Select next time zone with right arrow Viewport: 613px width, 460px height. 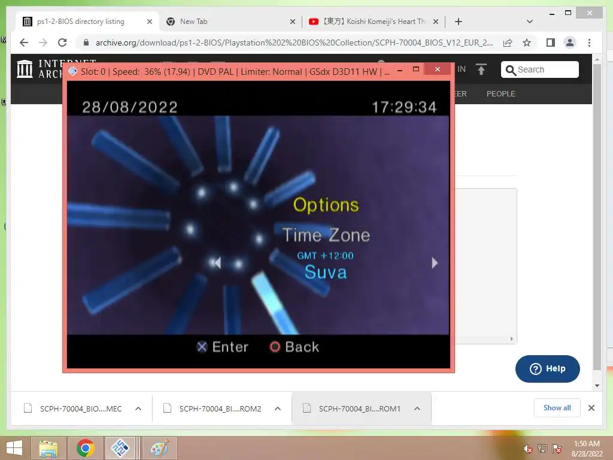pos(435,263)
